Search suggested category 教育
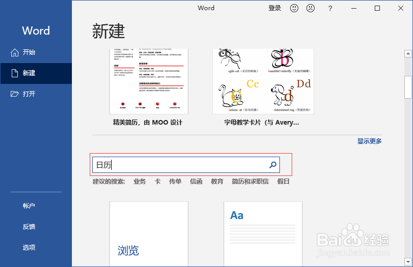 pos(217,182)
